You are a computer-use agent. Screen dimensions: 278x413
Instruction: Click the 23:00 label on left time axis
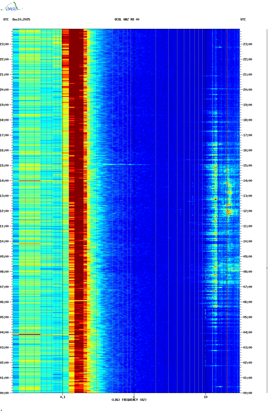point(4,44)
